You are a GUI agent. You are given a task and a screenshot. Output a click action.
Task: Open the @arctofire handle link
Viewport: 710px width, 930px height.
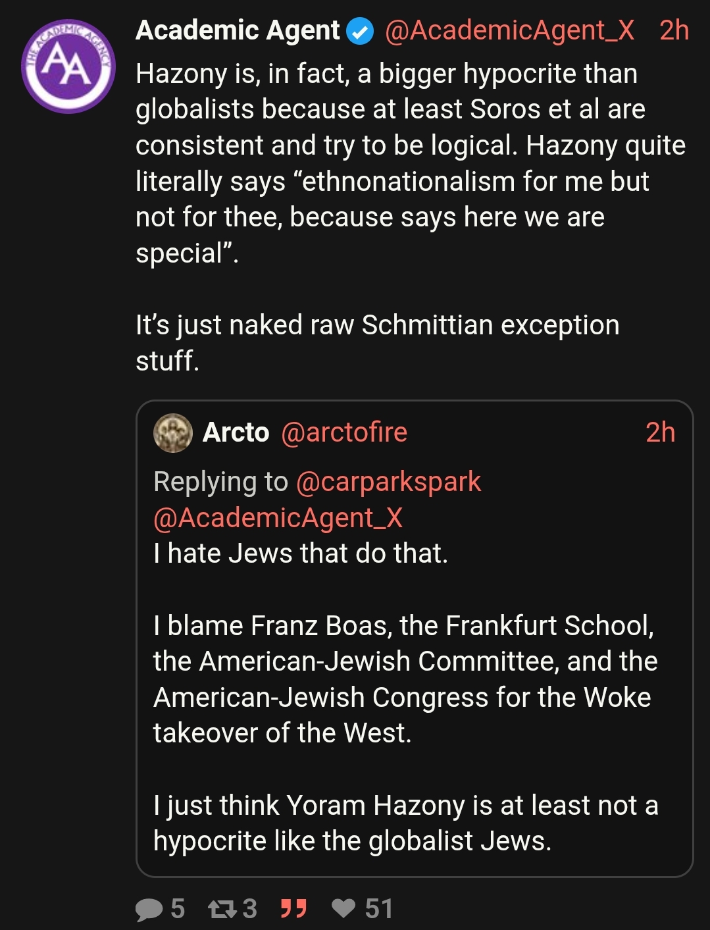pyautogui.click(x=344, y=432)
